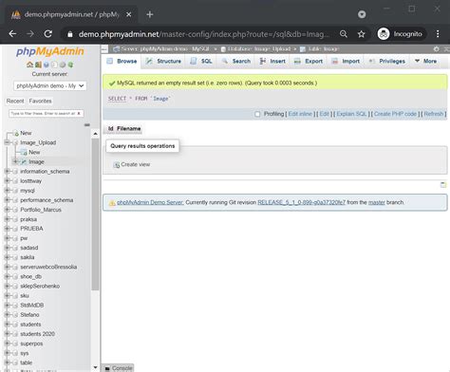
Task: Click the browser zoom magnifier icon
Action: tap(344, 34)
